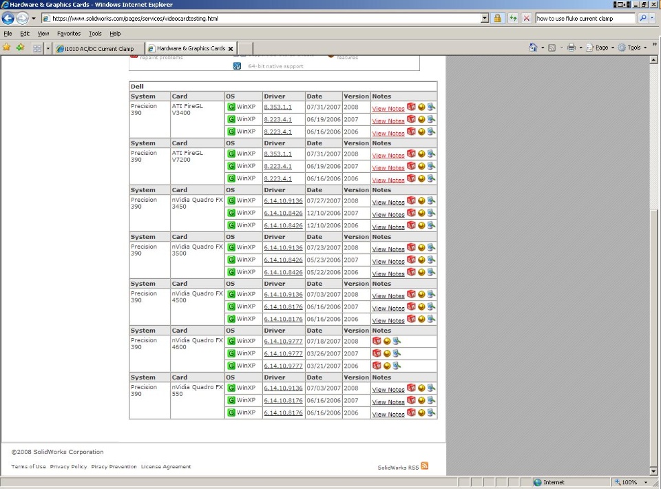Open the address bar URL history dropdown
The height and width of the screenshot is (489, 661).
[x=485, y=18]
